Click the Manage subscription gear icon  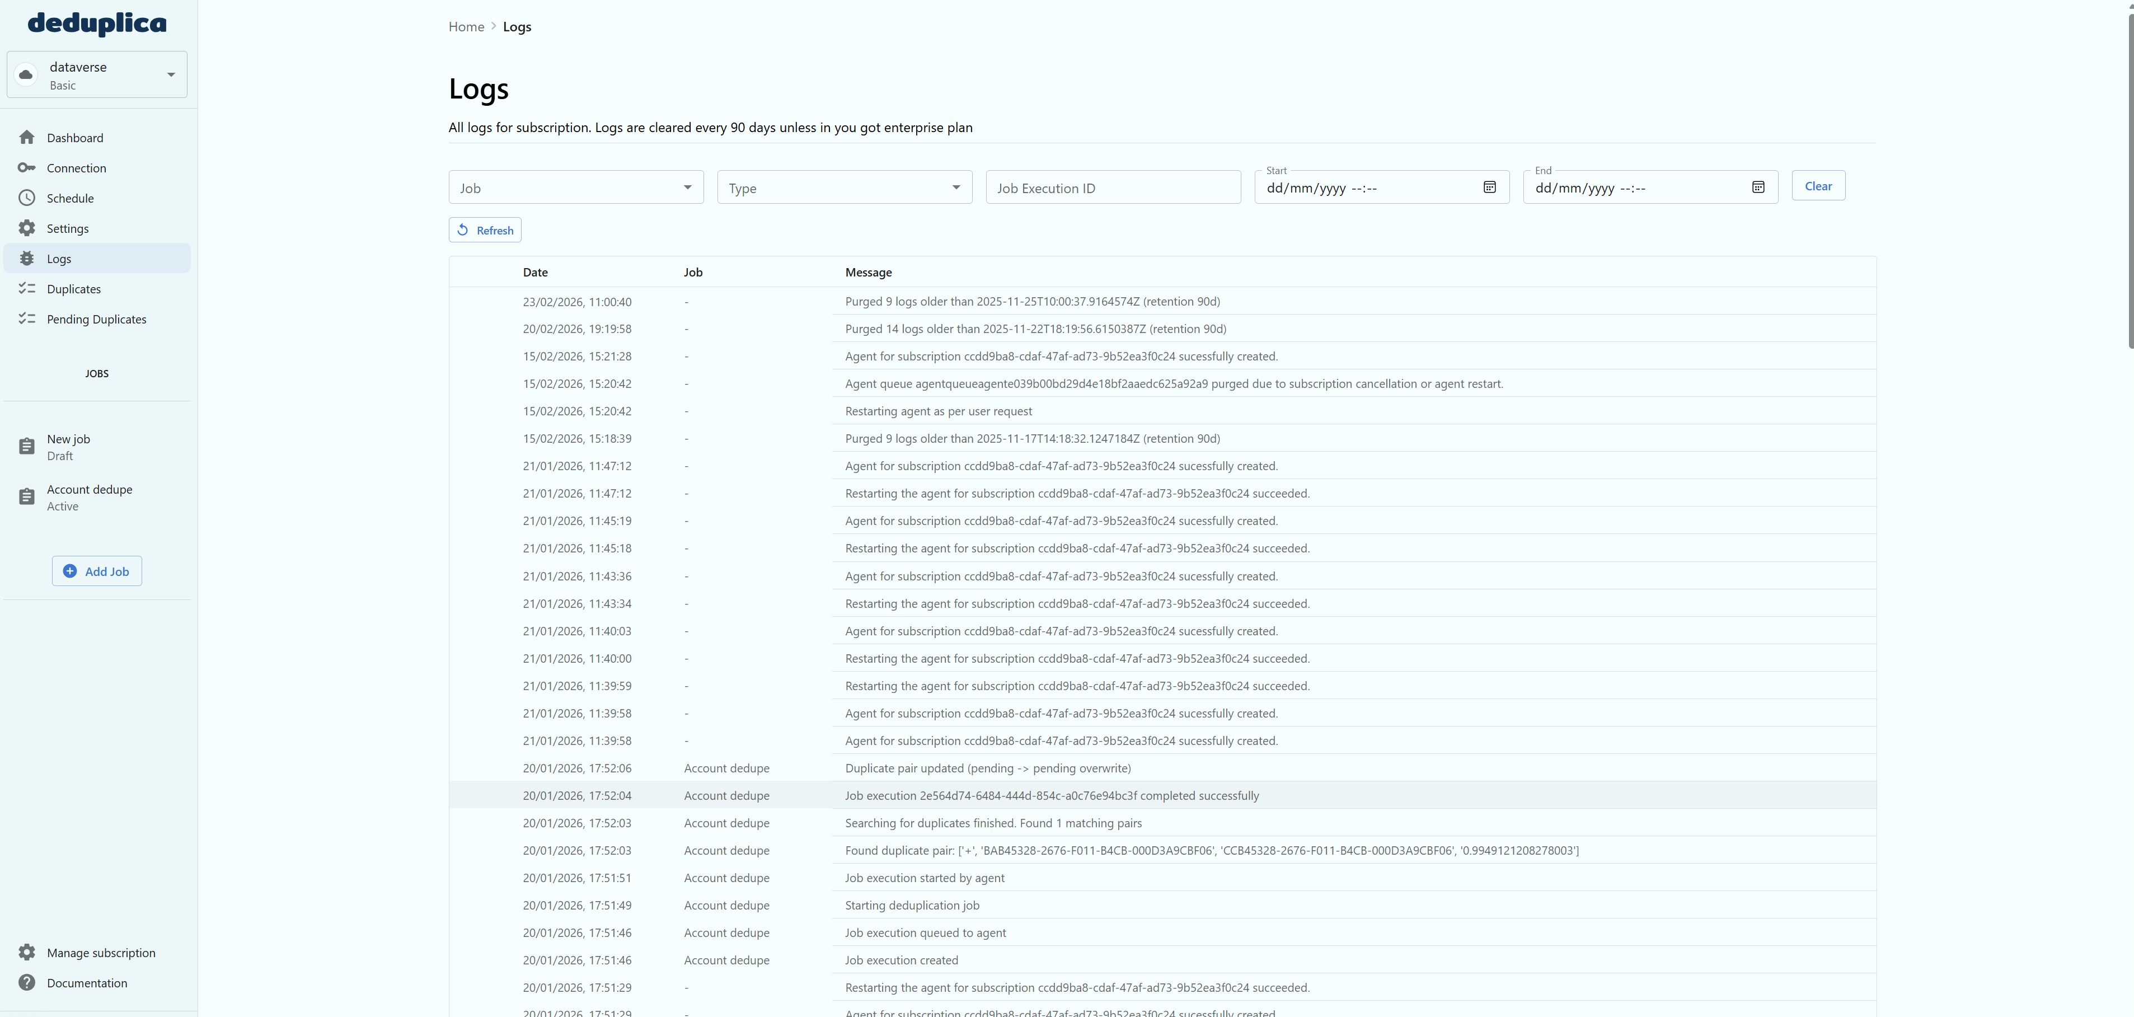[27, 953]
